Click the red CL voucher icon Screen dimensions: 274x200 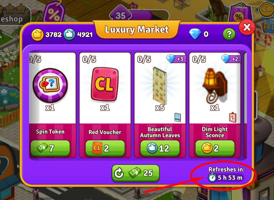pyautogui.click(x=105, y=84)
